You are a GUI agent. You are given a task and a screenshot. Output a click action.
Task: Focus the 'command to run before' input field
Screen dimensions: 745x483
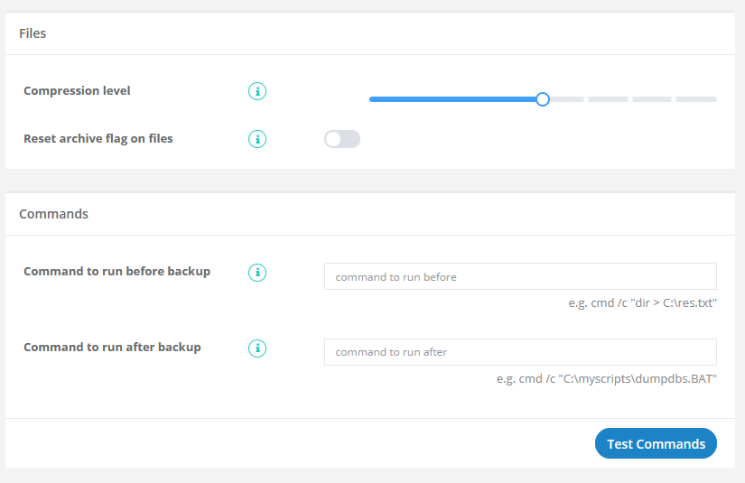(x=520, y=276)
